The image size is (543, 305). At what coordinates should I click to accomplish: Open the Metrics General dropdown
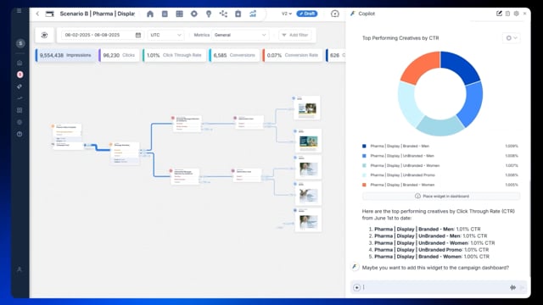239,35
